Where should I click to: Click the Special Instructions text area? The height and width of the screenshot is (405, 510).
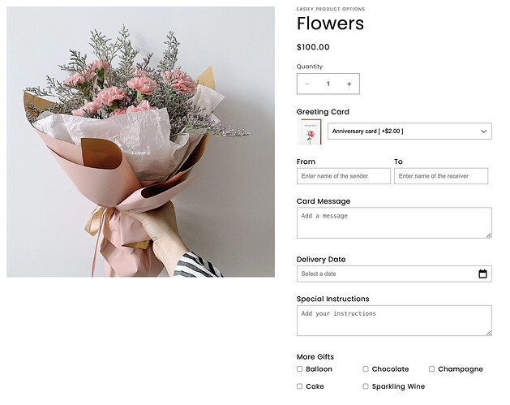[x=393, y=320]
